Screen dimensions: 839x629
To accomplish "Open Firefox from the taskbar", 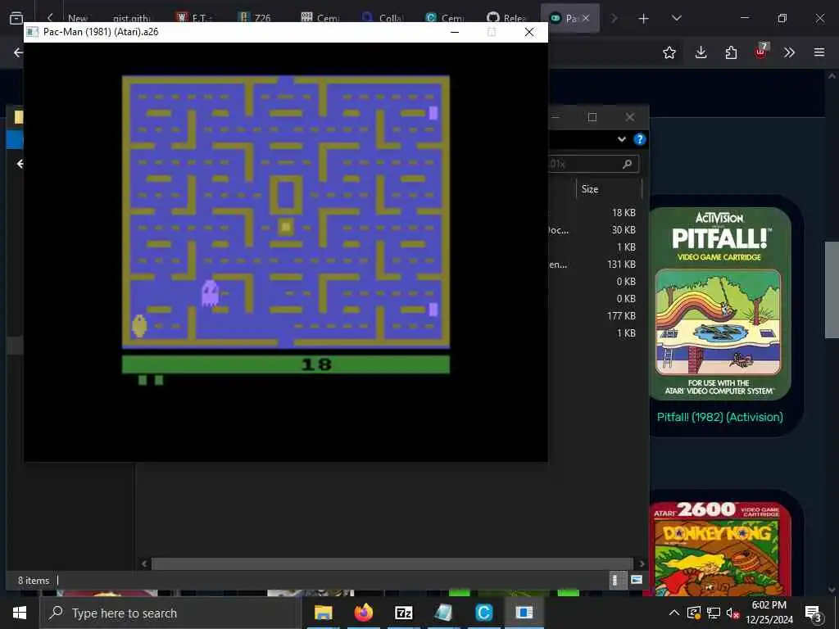I will tap(363, 613).
